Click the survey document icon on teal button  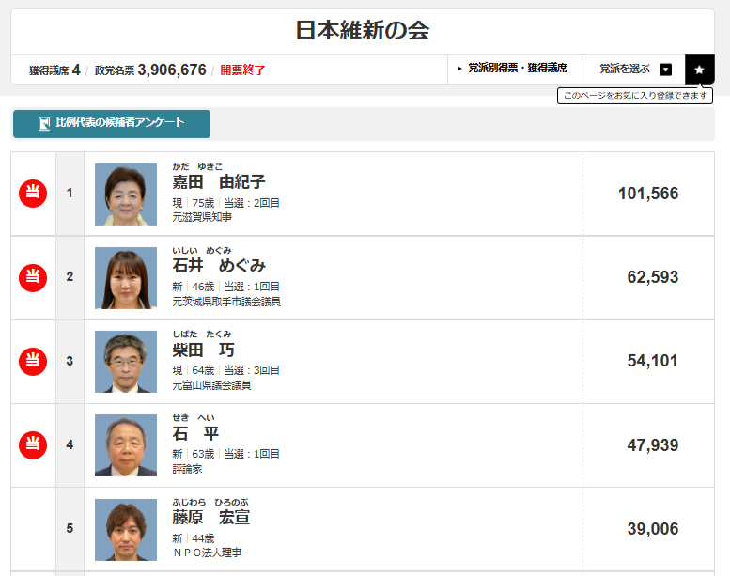pyautogui.click(x=44, y=123)
